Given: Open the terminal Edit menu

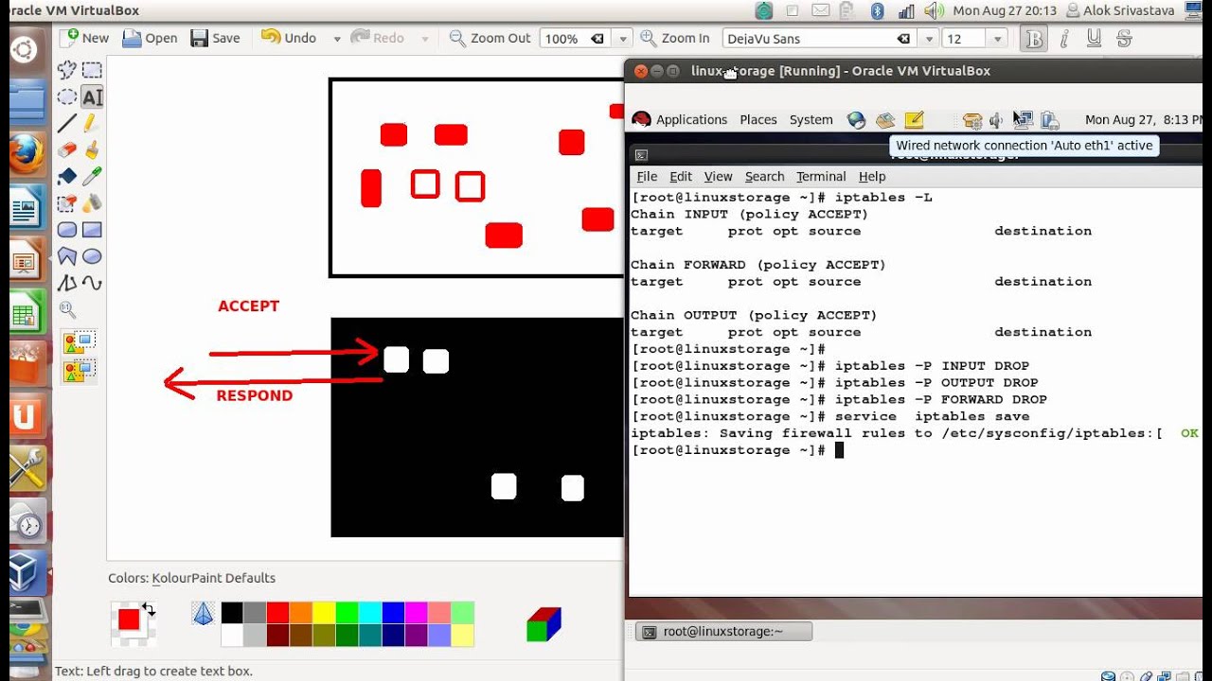Looking at the screenshot, I should pyautogui.click(x=681, y=176).
